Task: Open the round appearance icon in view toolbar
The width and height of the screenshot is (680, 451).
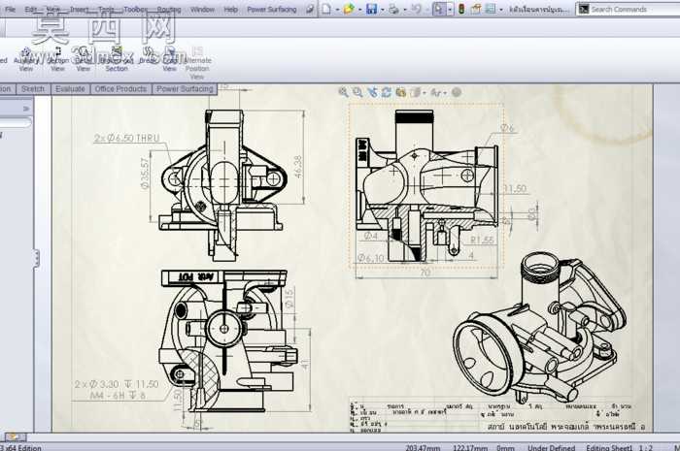Action: click(457, 92)
